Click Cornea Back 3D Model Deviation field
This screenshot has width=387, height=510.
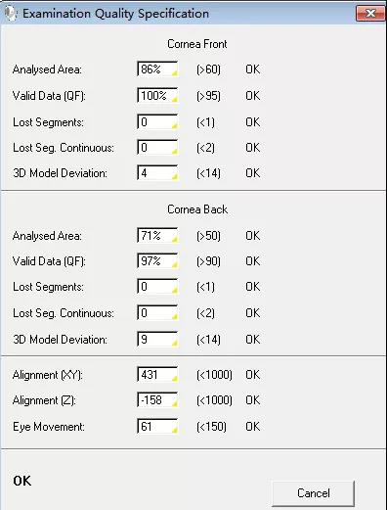click(x=157, y=340)
